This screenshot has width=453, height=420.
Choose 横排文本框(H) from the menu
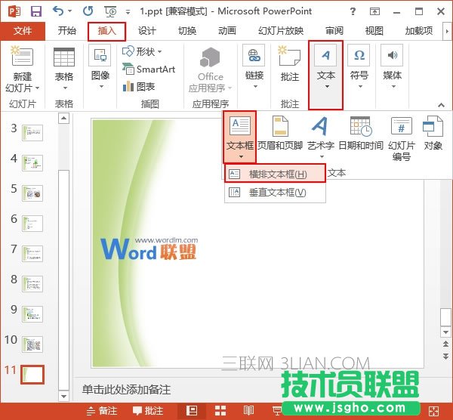275,174
